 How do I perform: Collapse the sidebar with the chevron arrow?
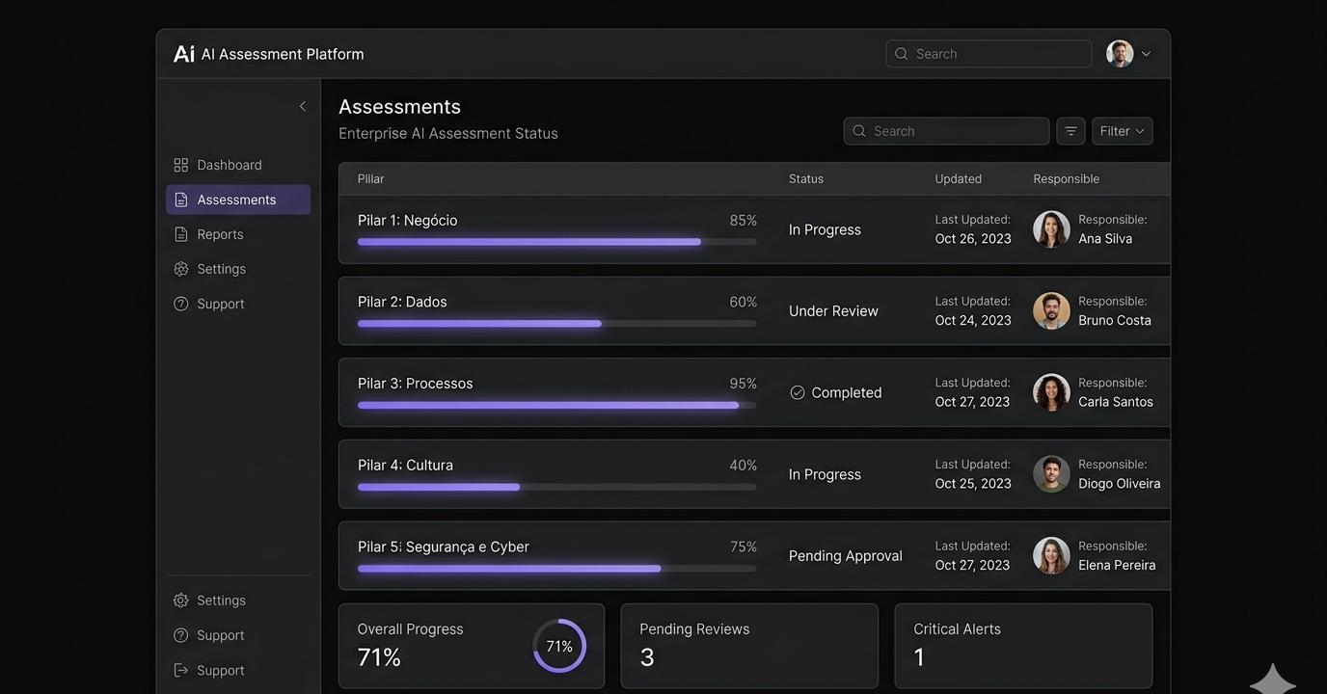[x=303, y=106]
